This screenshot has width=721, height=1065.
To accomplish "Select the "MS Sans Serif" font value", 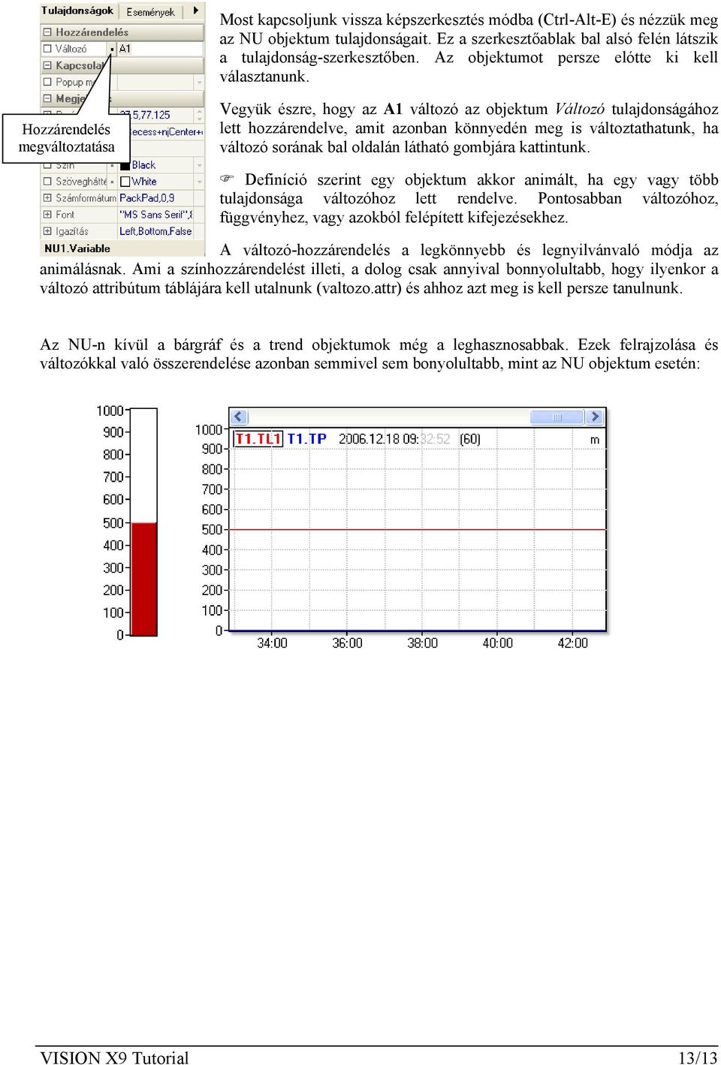I will click(155, 215).
